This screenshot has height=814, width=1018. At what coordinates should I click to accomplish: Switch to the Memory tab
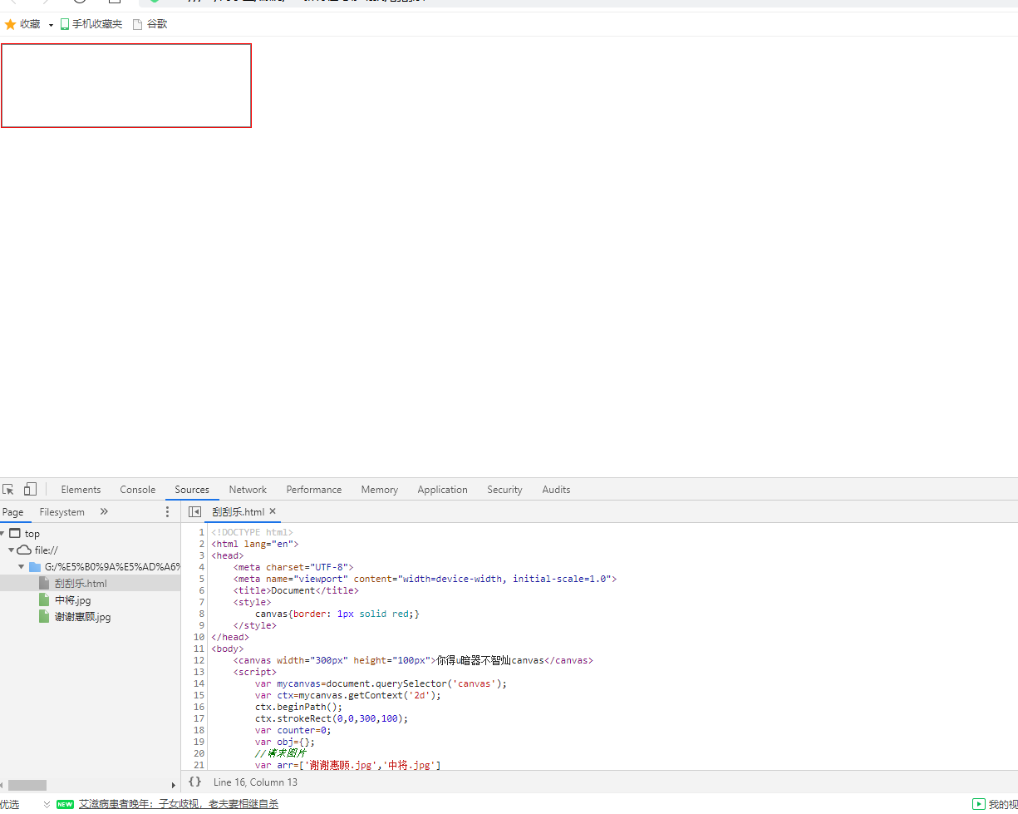(x=380, y=490)
